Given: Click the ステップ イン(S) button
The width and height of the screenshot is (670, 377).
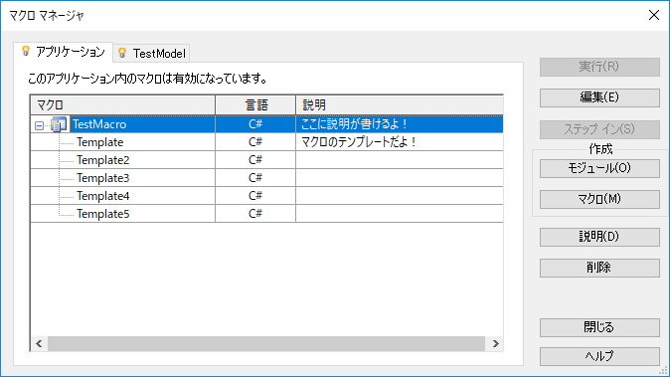Looking at the screenshot, I should (x=599, y=129).
